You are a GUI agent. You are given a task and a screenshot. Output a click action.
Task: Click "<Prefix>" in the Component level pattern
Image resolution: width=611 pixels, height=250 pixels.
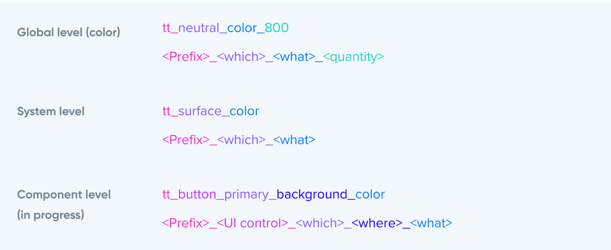pos(186,223)
